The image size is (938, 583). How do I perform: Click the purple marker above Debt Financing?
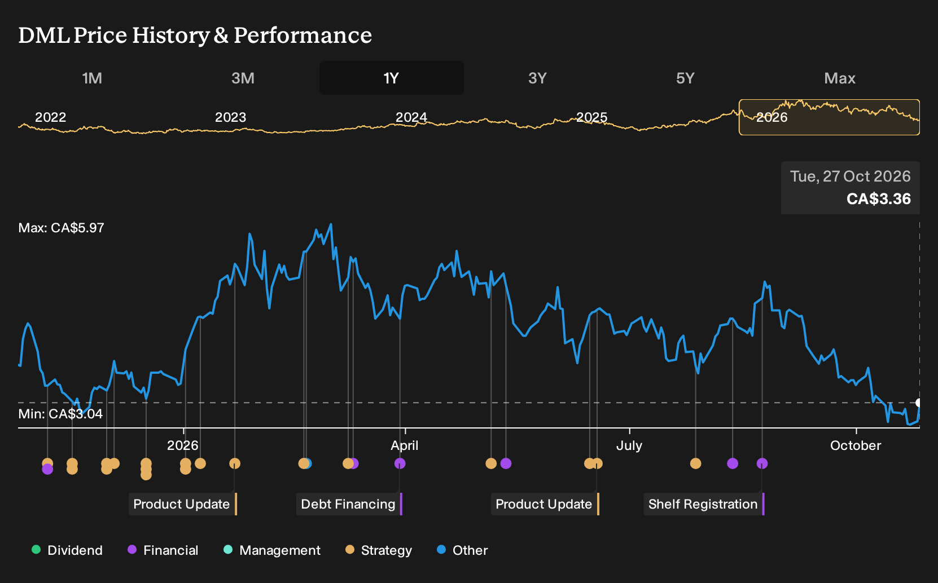click(x=400, y=463)
